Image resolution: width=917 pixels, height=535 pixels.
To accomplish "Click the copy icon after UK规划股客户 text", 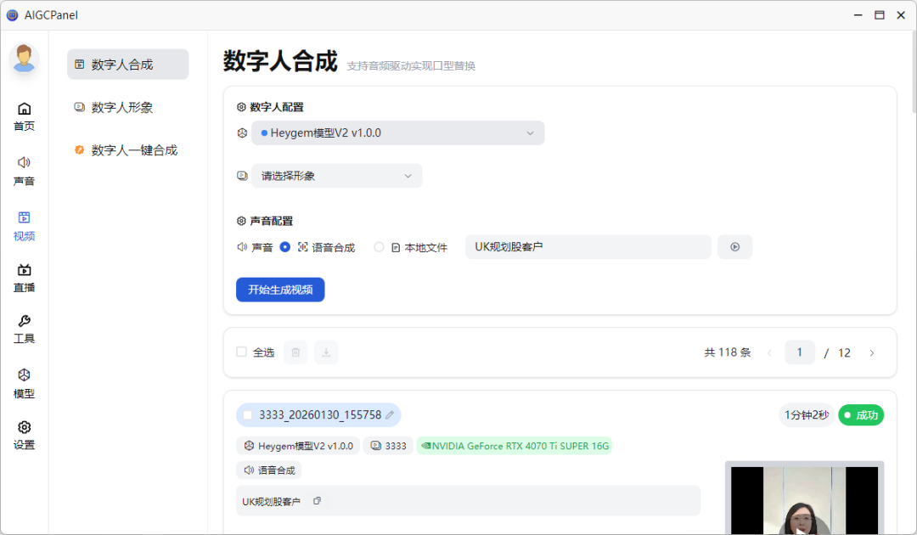I will [317, 501].
